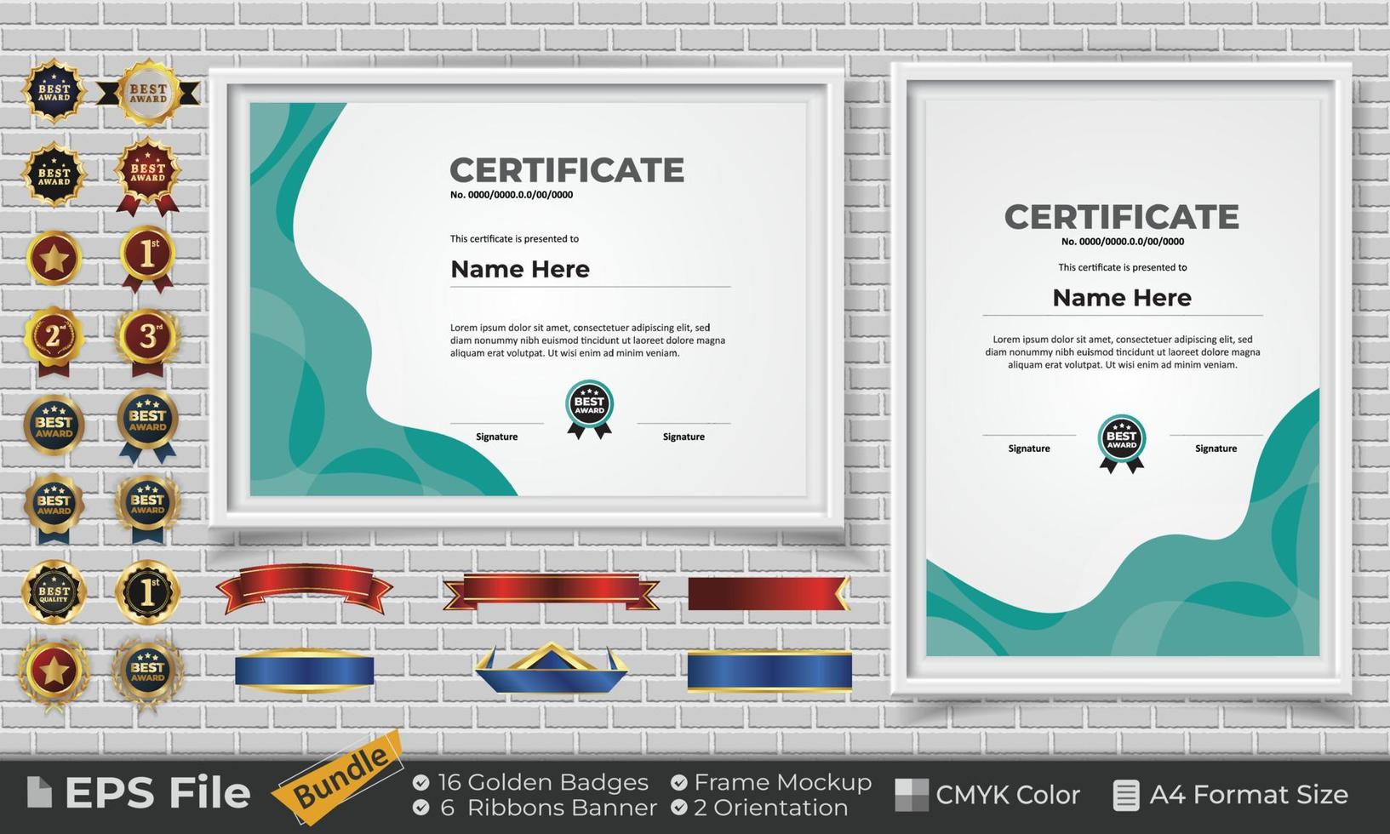This screenshot has height=834, width=1390.
Task: Click the 6 Ribbons Banner text
Action: click(549, 808)
